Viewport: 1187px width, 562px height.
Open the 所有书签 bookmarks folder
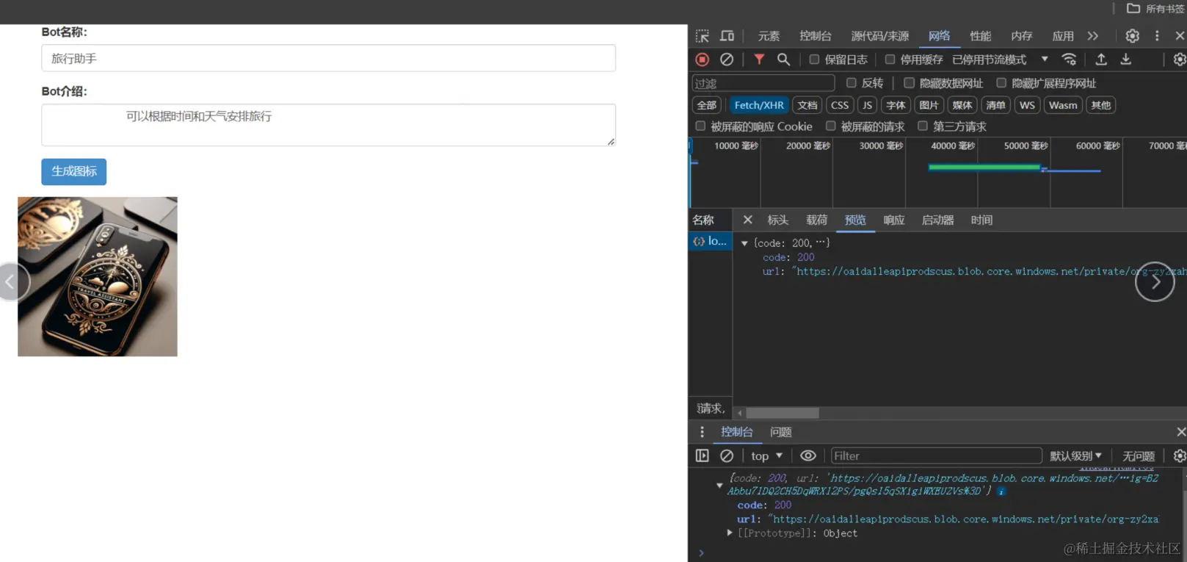[1156, 9]
